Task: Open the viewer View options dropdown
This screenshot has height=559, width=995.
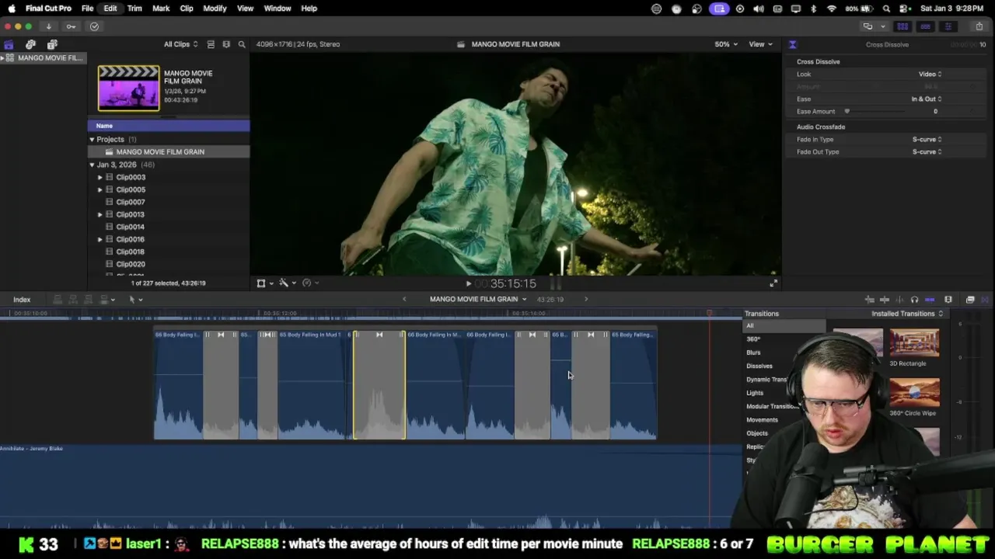Action: click(760, 44)
